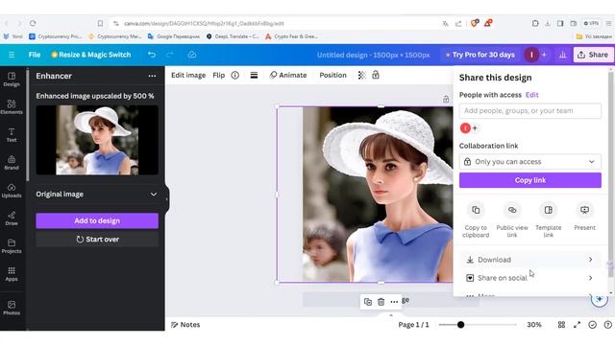Click Present option
The image size is (615, 345).
(x=584, y=218)
